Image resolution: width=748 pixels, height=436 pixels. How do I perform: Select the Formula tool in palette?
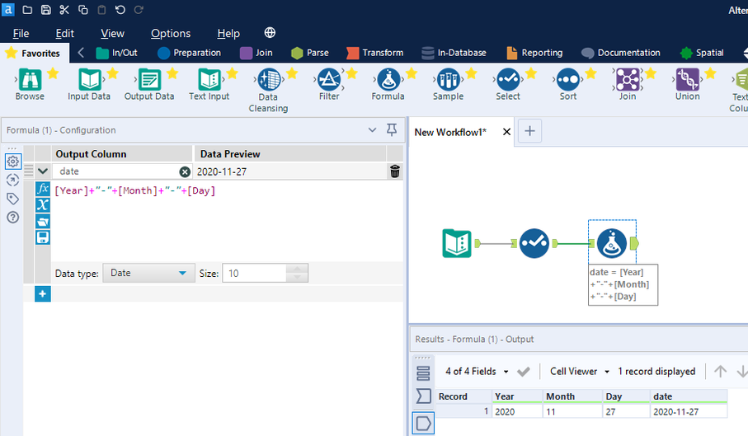388,84
